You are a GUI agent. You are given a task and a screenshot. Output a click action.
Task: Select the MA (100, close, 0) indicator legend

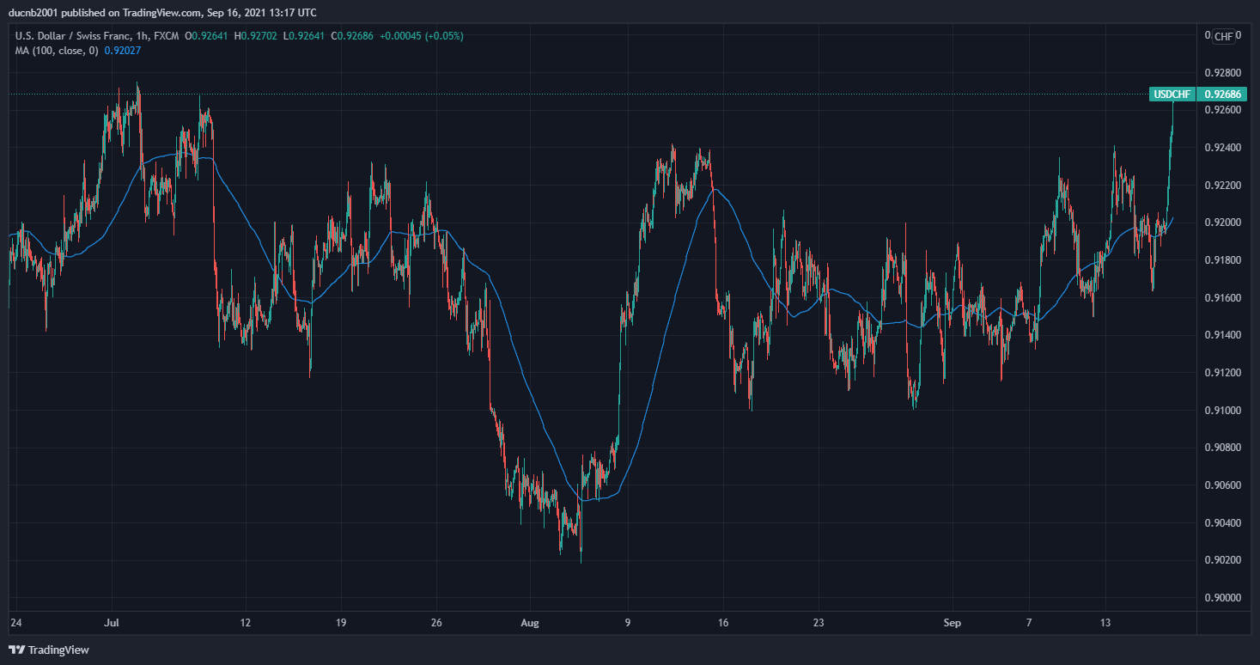pyautogui.click(x=57, y=51)
